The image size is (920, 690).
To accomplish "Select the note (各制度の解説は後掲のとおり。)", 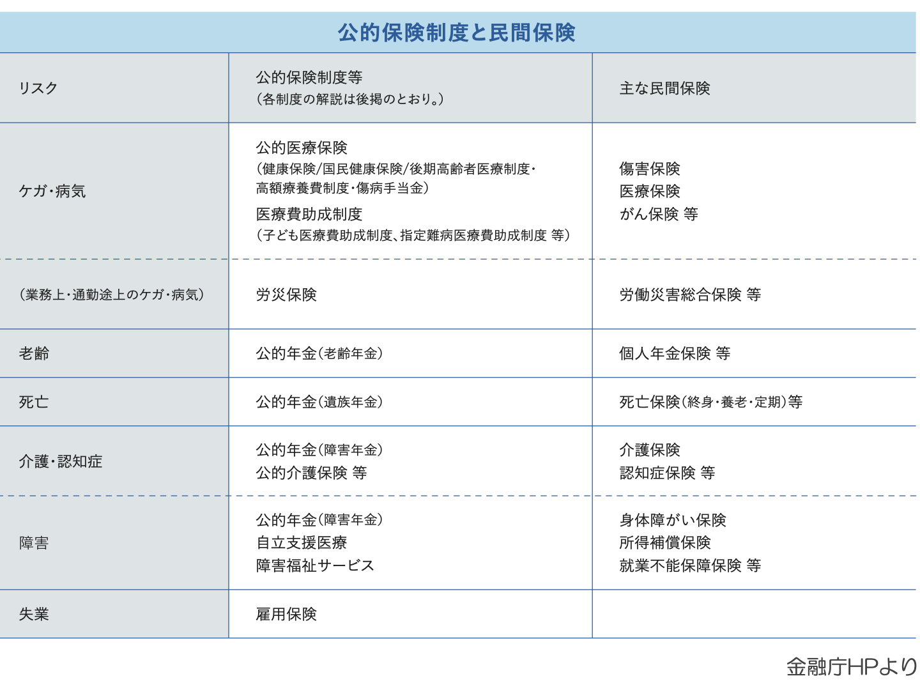I will point(350,99).
